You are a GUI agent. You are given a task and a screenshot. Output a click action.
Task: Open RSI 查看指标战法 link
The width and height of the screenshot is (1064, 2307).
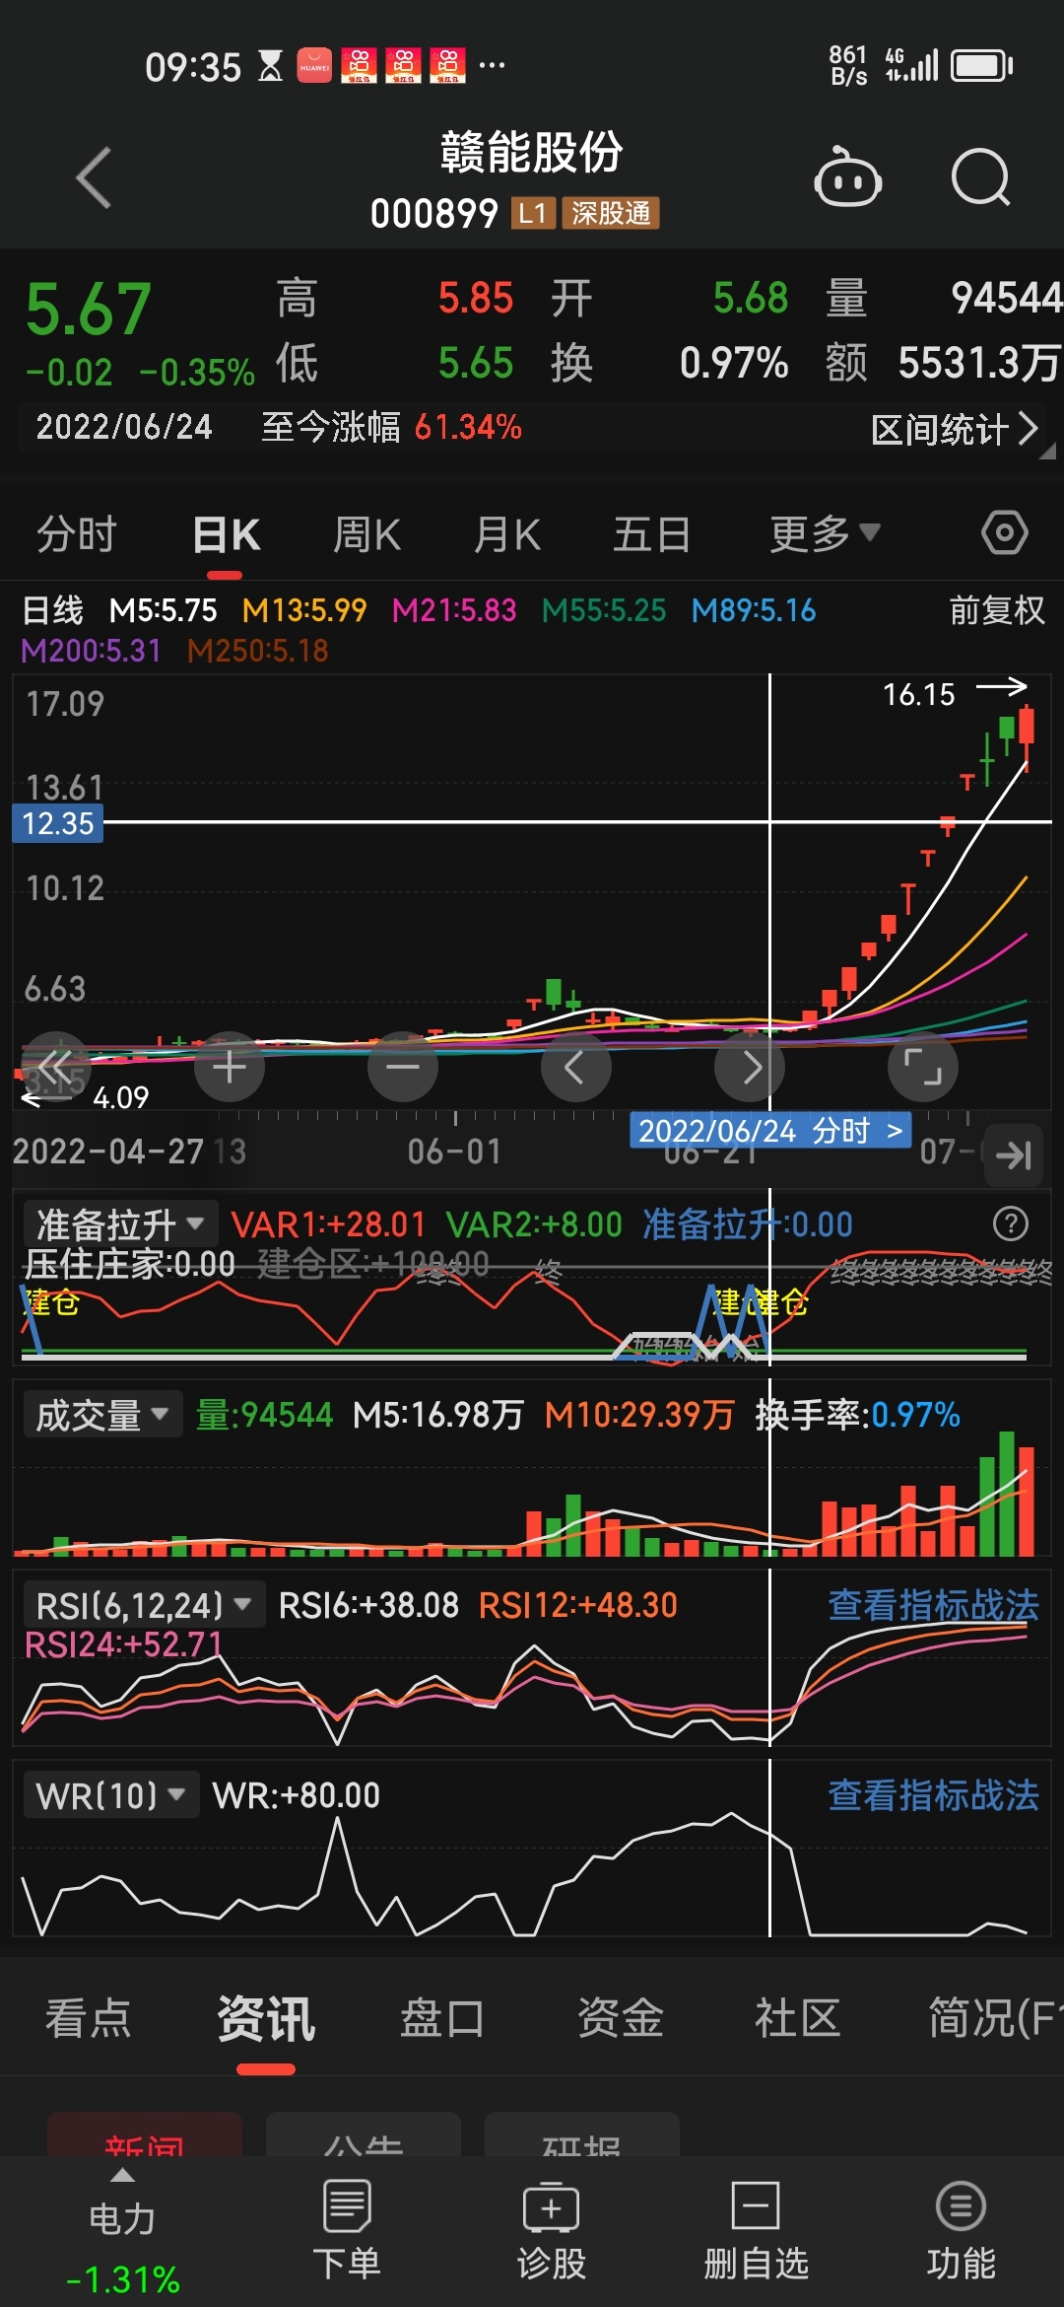[933, 1605]
